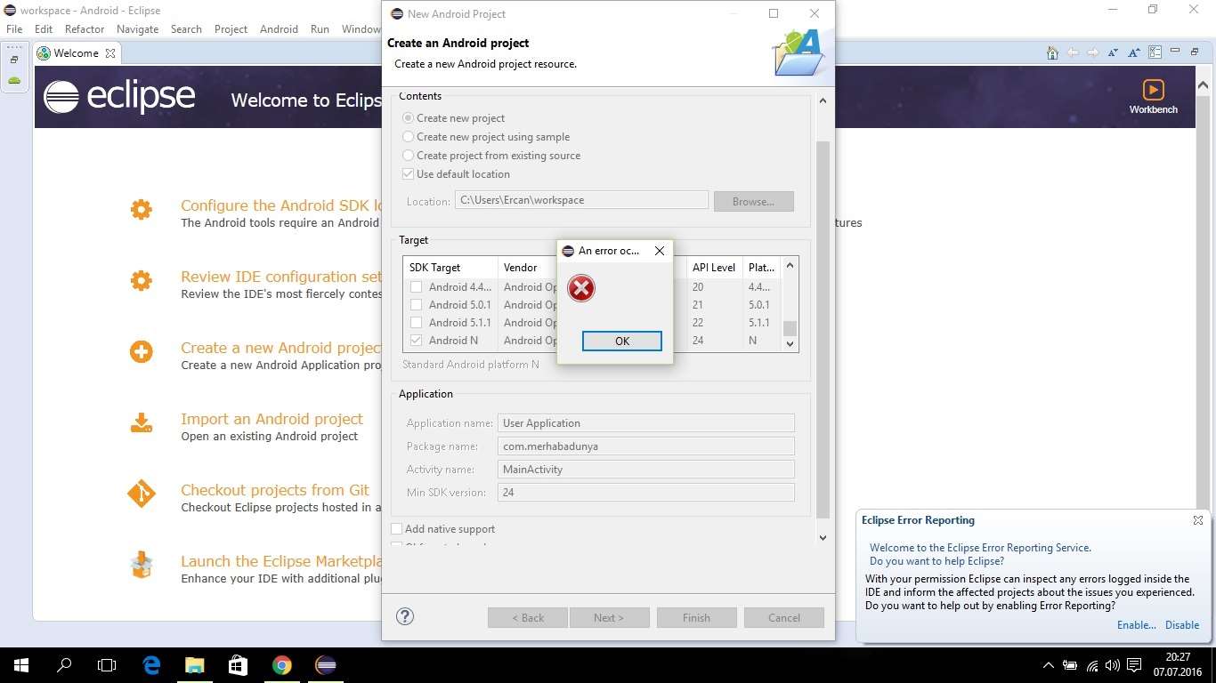This screenshot has width=1216, height=683.
Task: Check the Android 5.0.1 SDK target
Action: click(416, 305)
